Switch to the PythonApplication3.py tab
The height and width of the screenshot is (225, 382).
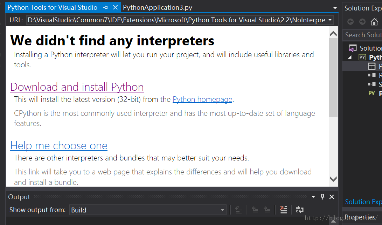tap(157, 8)
